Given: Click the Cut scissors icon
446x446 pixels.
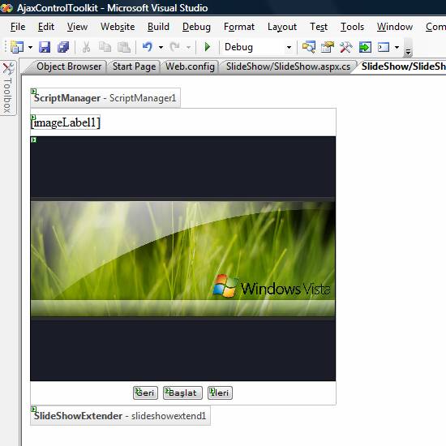Looking at the screenshot, I should tap(86, 47).
